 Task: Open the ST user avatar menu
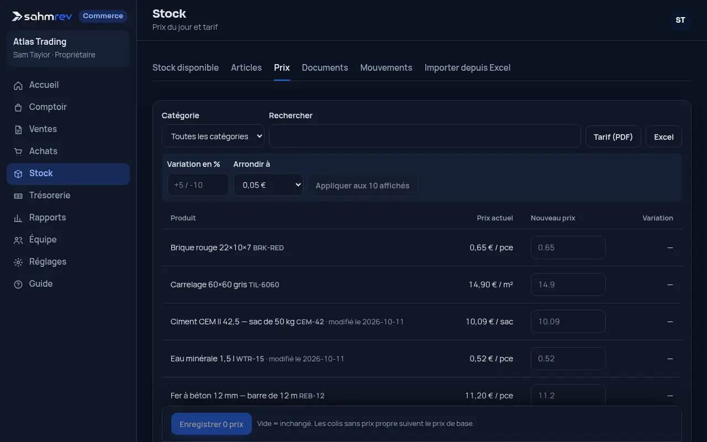click(x=680, y=20)
